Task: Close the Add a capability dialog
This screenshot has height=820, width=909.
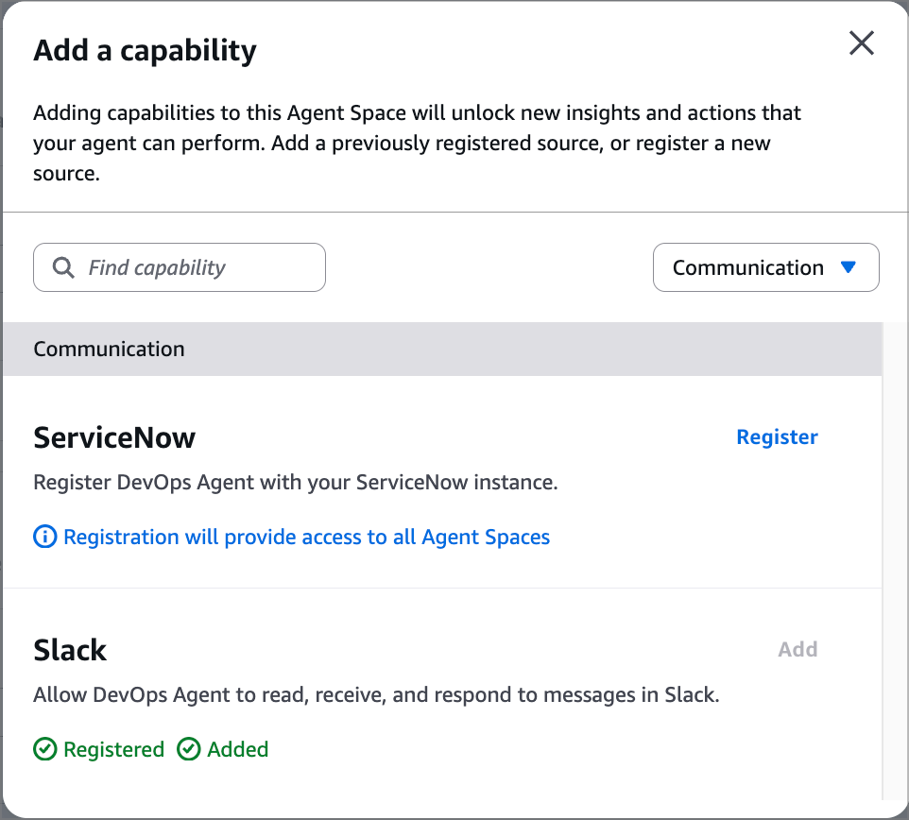Action: click(x=861, y=43)
